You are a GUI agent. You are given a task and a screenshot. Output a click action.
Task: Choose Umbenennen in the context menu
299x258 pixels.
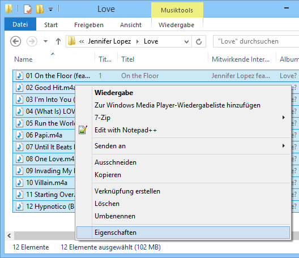[183, 216]
